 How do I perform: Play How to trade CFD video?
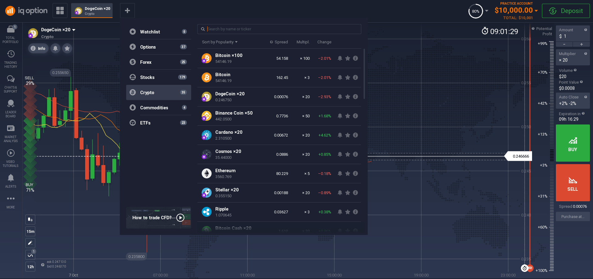(x=180, y=218)
